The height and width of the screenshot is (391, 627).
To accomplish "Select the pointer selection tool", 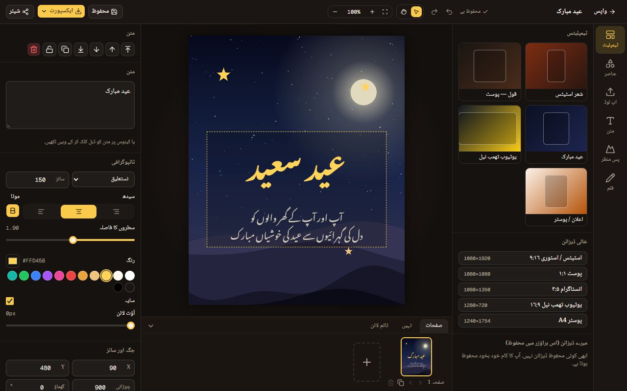I will 416,12.
